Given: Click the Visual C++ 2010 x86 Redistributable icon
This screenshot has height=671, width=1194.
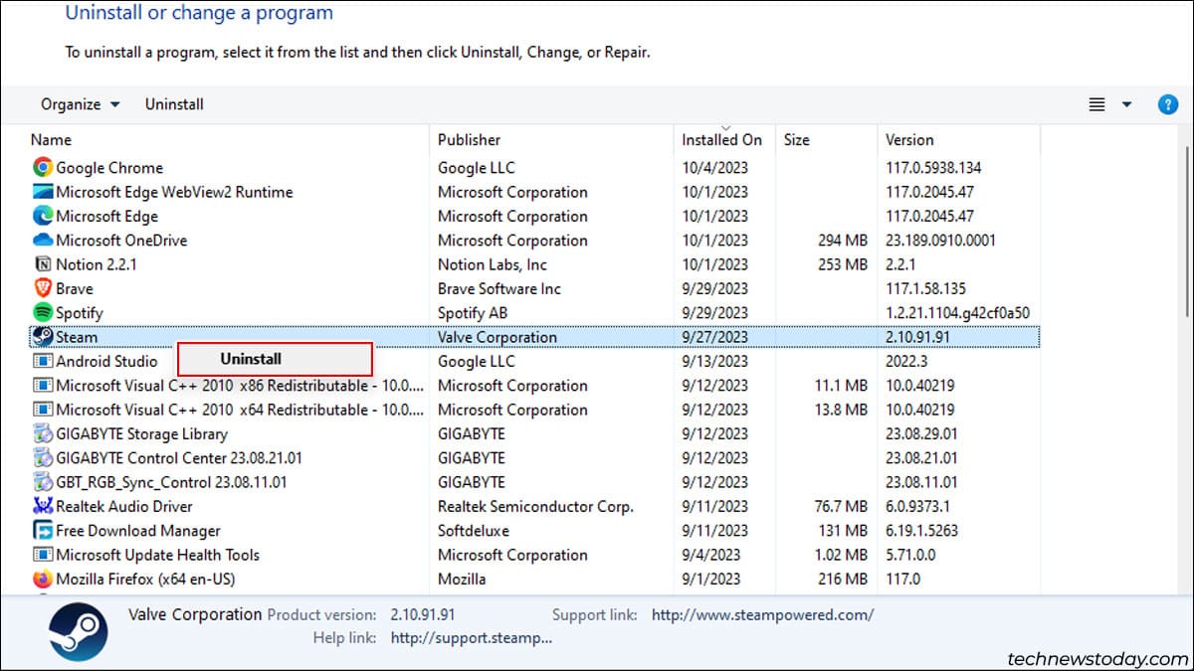Looking at the screenshot, I should [43, 386].
